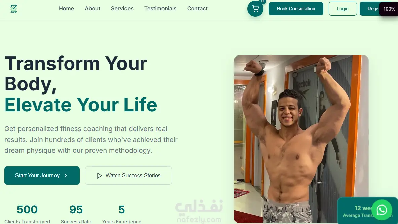Image resolution: width=398 pixels, height=224 pixels.
Task: Click the 100% zoom indicator badge
Action: pyautogui.click(x=389, y=9)
